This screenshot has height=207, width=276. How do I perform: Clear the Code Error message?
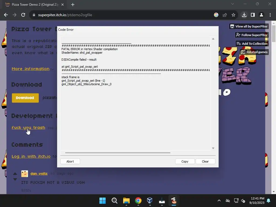[x=205, y=161]
